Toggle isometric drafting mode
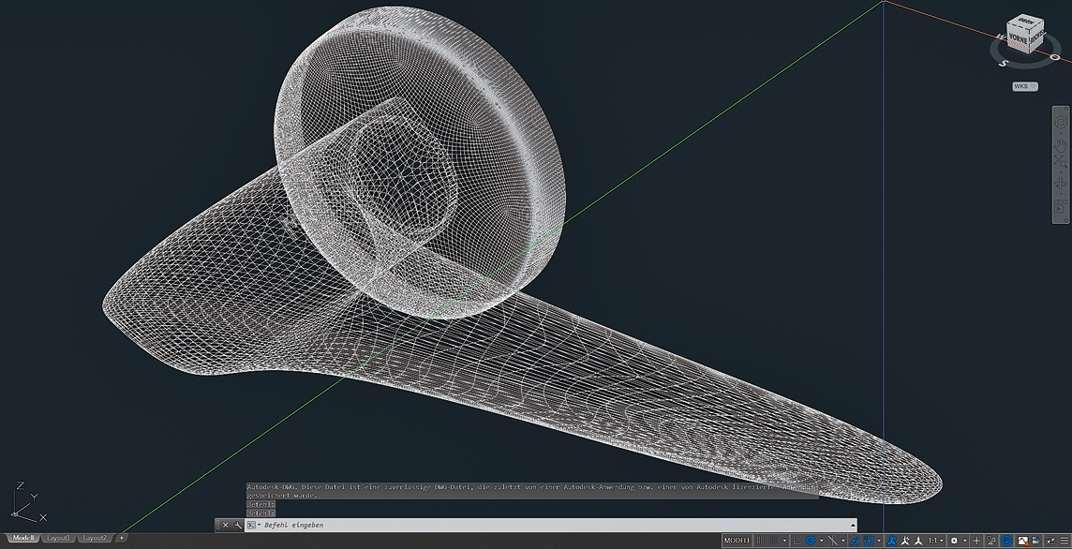The image size is (1072, 549). click(833, 541)
